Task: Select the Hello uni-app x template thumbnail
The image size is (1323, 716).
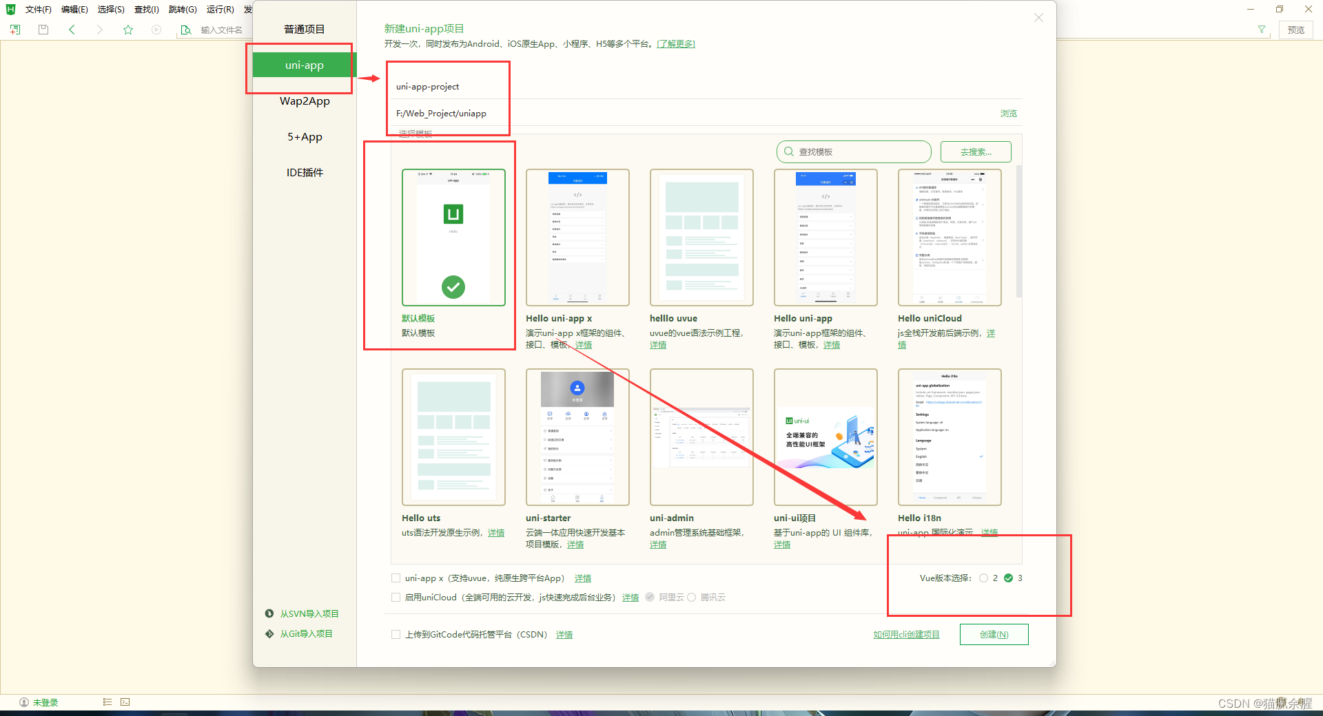Action: pyautogui.click(x=577, y=238)
